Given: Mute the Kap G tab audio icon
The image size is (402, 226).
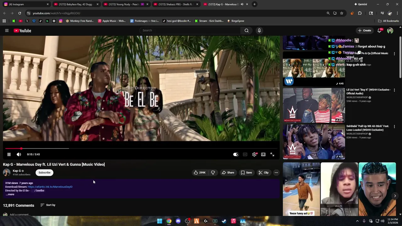Looking at the screenshot, I should [x=242, y=4].
